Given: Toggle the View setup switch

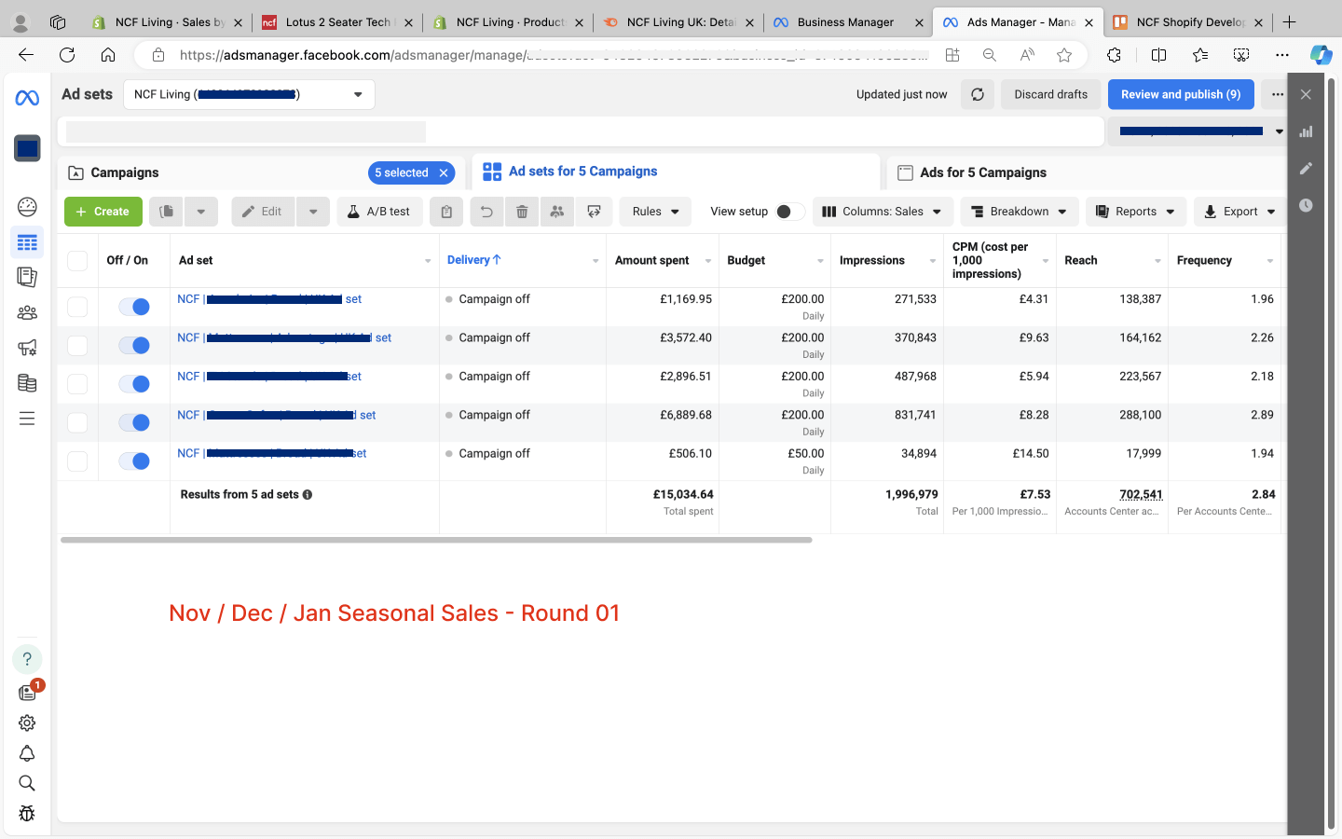Looking at the screenshot, I should (x=789, y=212).
